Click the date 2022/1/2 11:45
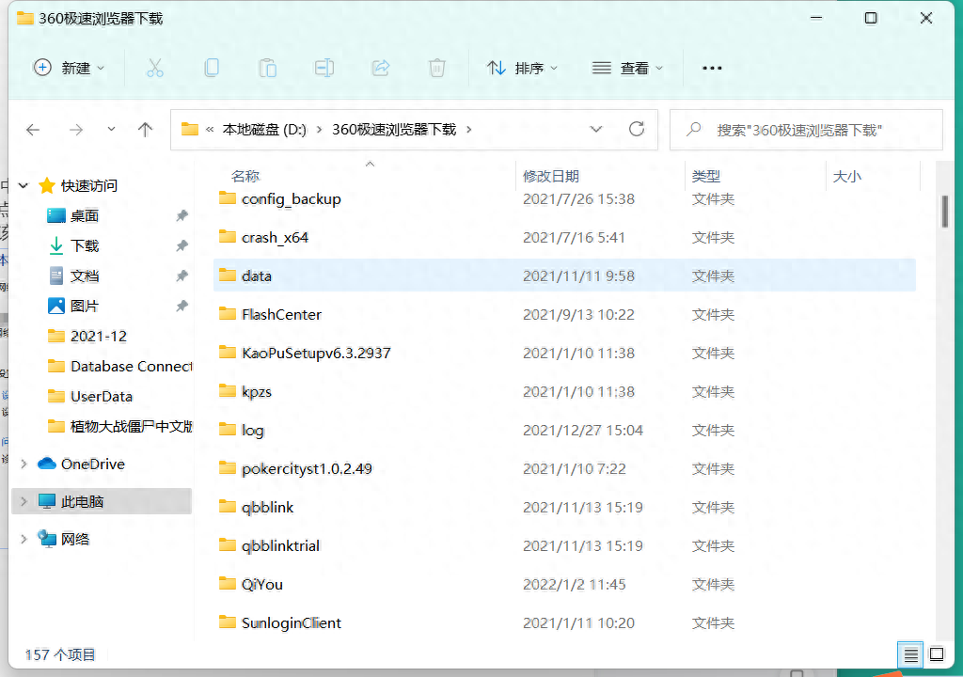The width and height of the screenshot is (963, 677). point(575,584)
